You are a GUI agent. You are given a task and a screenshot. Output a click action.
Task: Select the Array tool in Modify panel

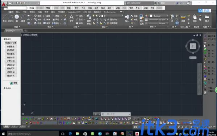point(56,23)
